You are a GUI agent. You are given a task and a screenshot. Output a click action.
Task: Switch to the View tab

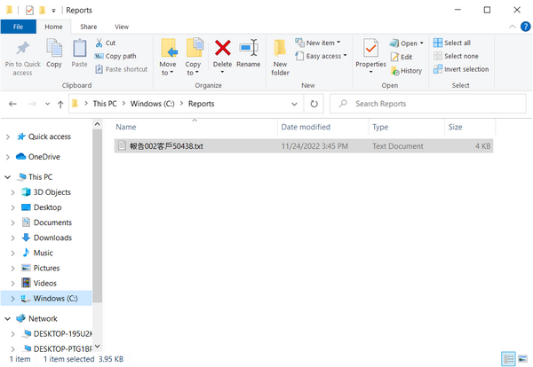(122, 27)
